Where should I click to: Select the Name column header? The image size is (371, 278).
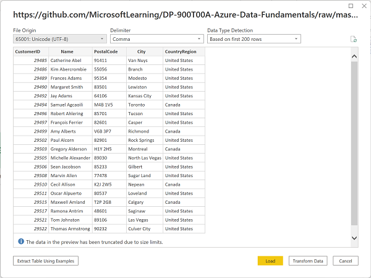click(x=70, y=51)
